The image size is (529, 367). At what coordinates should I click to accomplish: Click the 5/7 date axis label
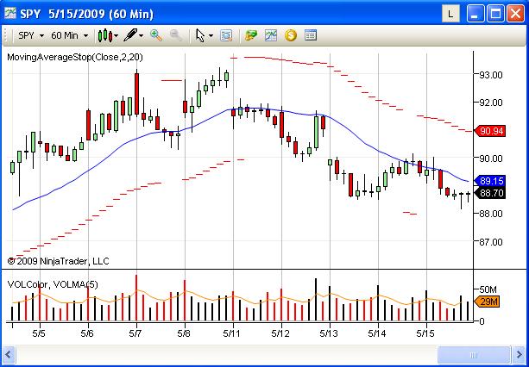135,333
